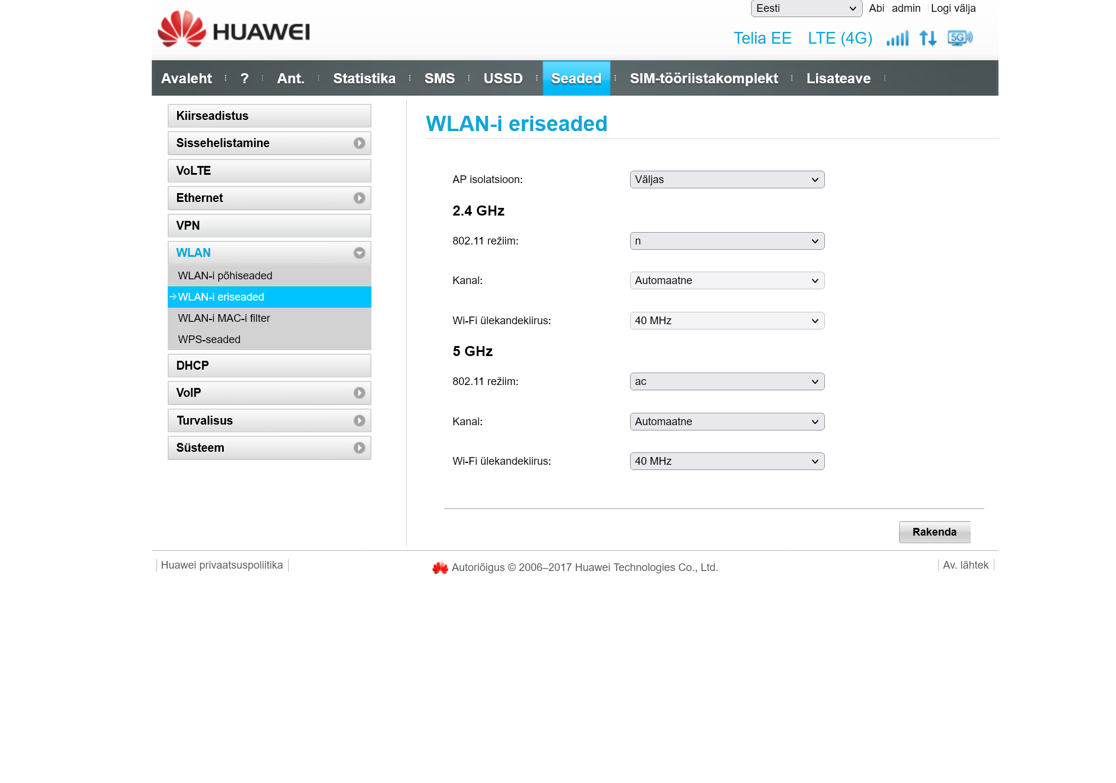Click the Huawei logo in the header
The width and height of the screenshot is (1116, 783).
[x=234, y=29]
